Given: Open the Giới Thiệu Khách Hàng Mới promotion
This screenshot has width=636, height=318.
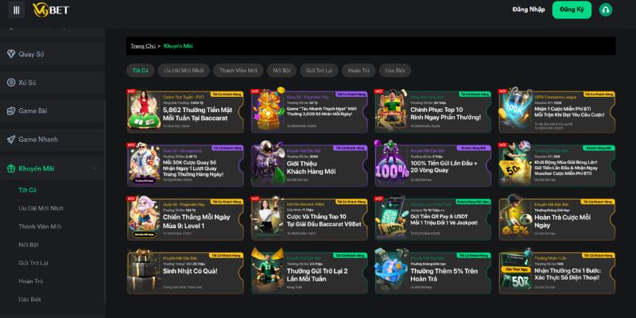Looking at the screenshot, I should coord(309,165).
